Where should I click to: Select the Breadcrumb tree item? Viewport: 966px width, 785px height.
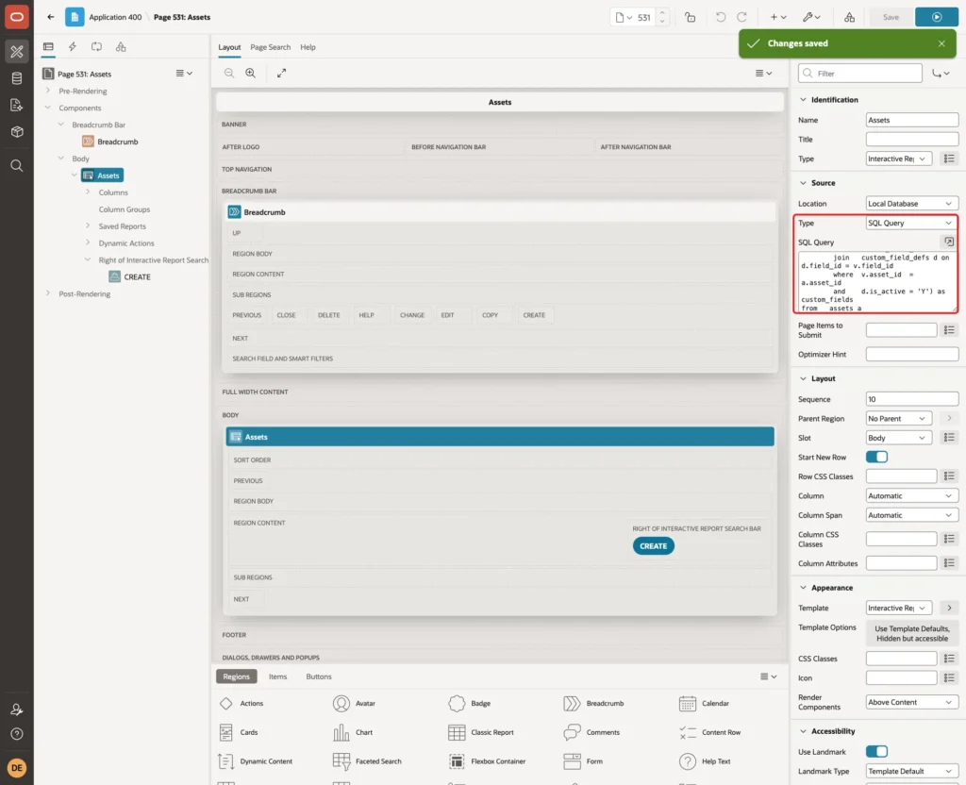[x=117, y=142]
